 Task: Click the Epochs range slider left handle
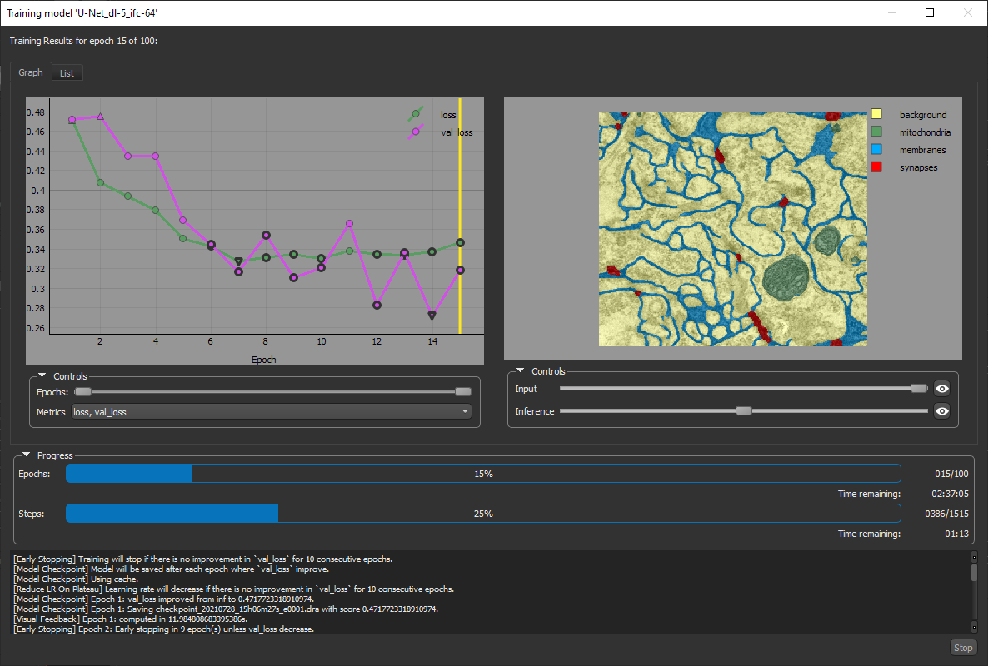(82, 392)
